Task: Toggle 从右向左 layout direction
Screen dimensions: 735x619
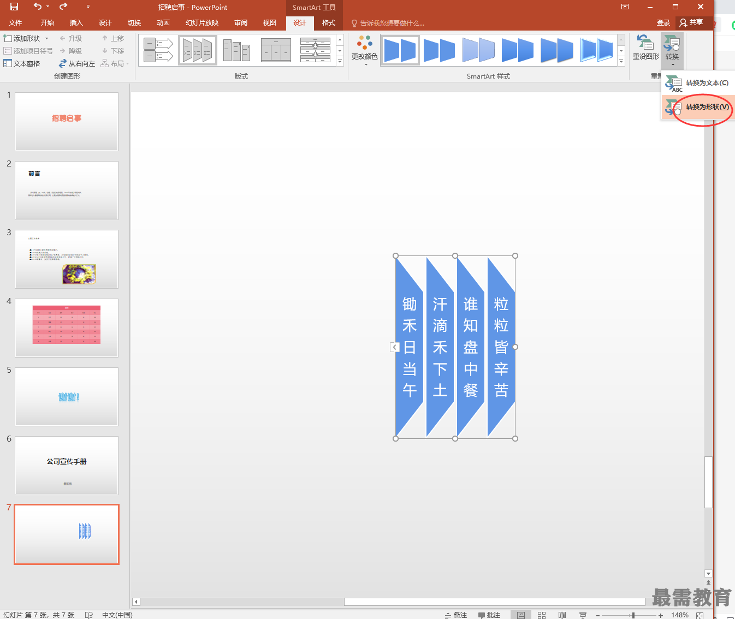Action: pyautogui.click(x=77, y=63)
